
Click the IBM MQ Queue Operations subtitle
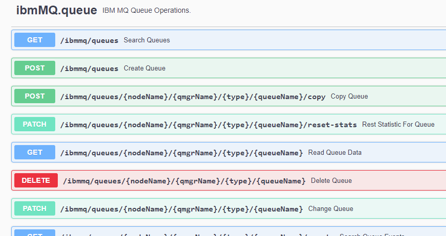(x=146, y=11)
